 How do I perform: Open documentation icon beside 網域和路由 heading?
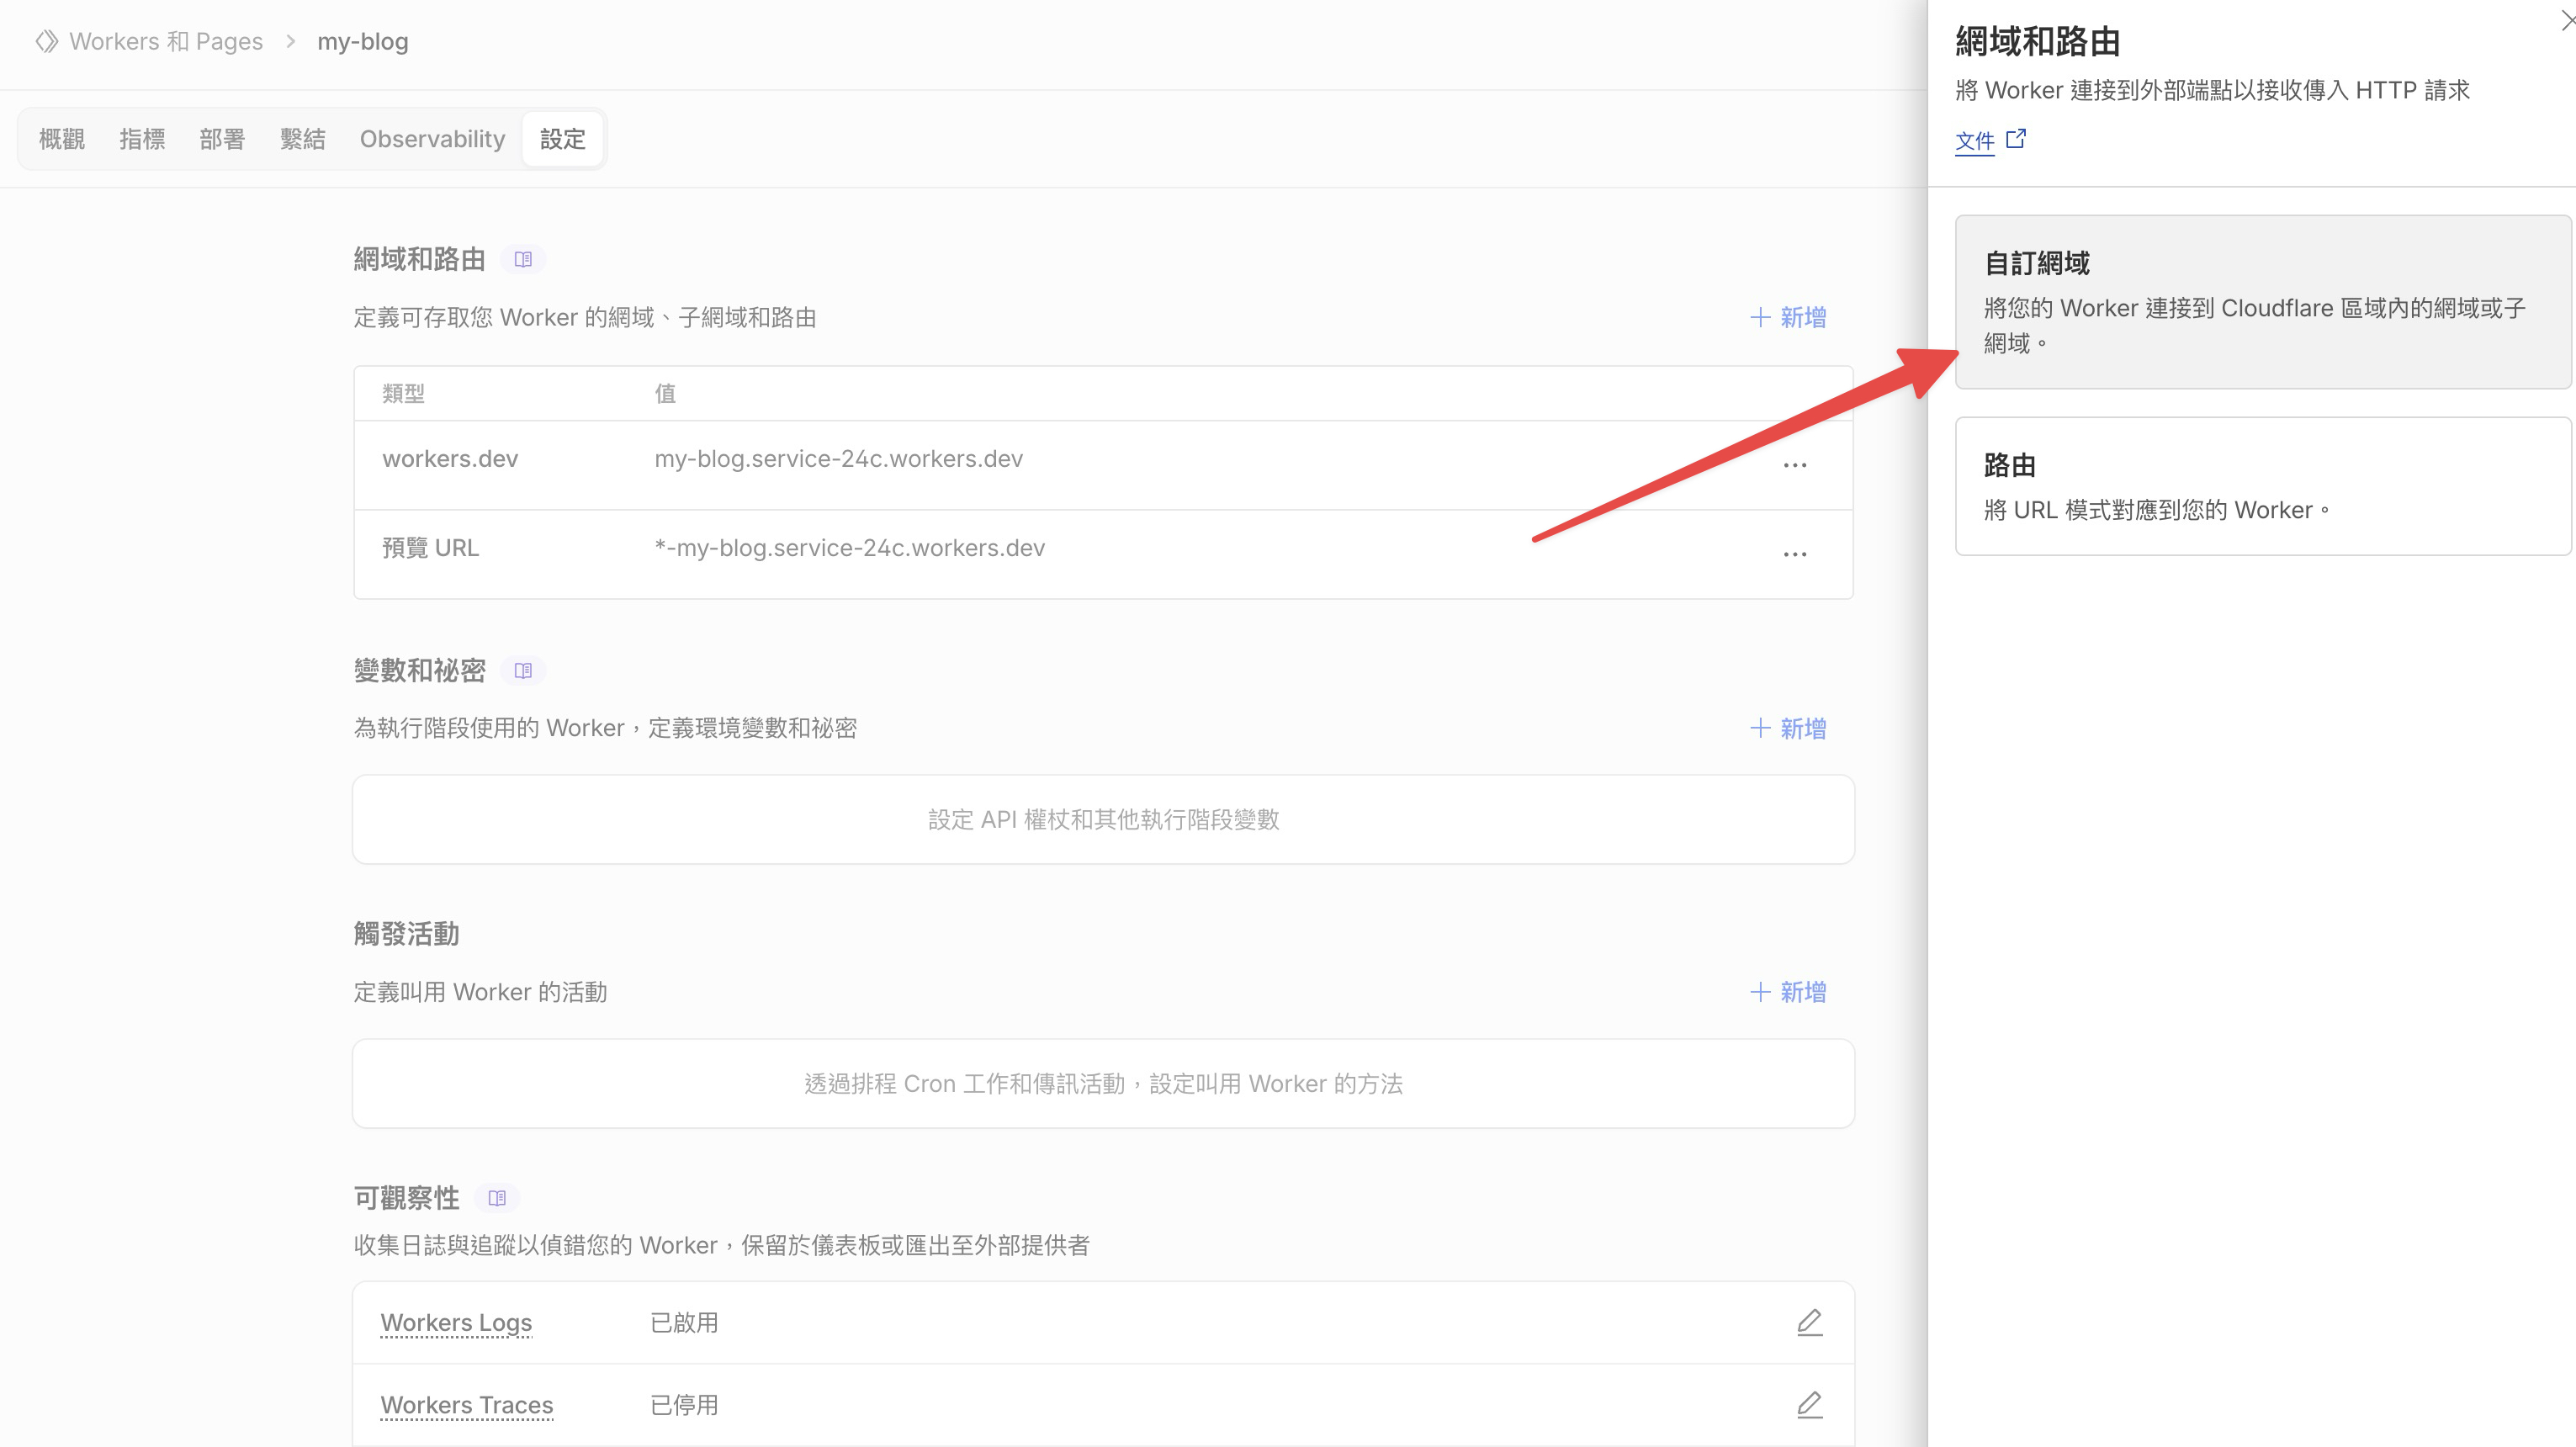524,258
